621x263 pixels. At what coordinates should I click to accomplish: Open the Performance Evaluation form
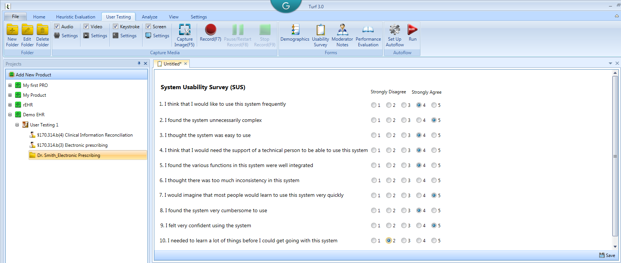pyautogui.click(x=368, y=35)
